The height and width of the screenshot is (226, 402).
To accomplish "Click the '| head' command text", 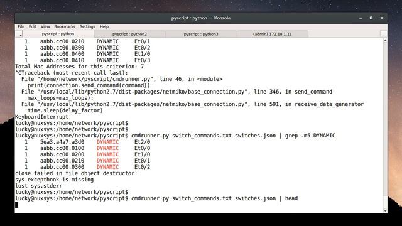I will 288,198.
